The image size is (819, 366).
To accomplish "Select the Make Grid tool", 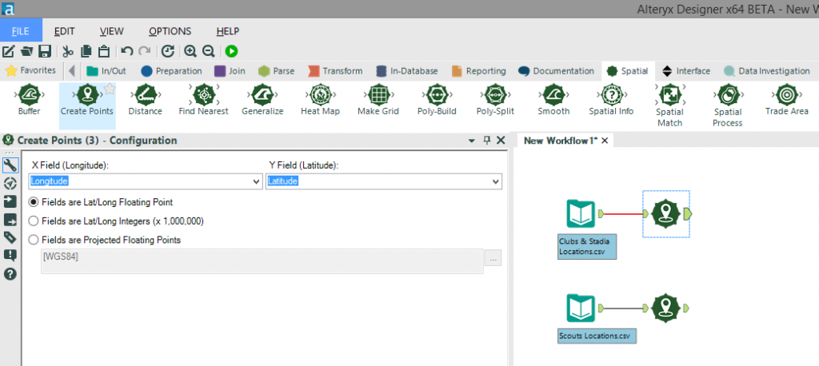I will (x=378, y=100).
